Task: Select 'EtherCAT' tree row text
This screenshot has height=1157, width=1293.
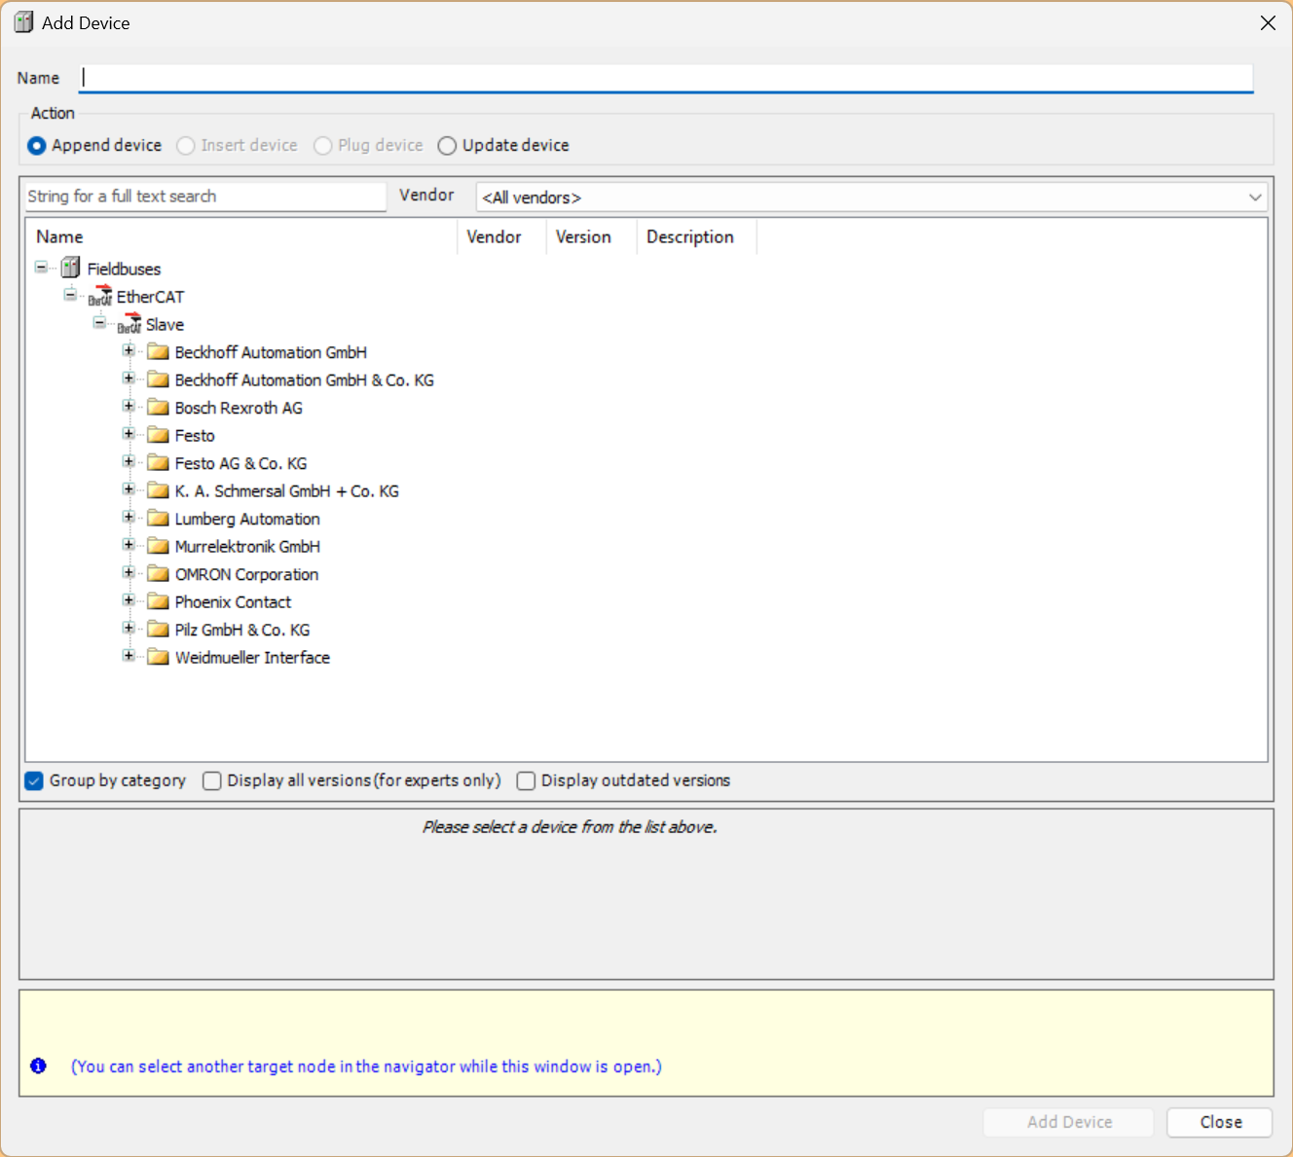Action: 150,297
